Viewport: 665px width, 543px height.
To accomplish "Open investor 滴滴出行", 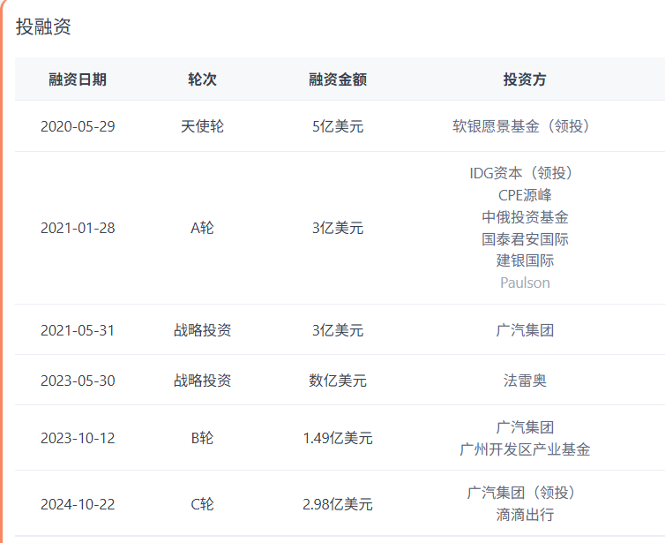I will 525,515.
